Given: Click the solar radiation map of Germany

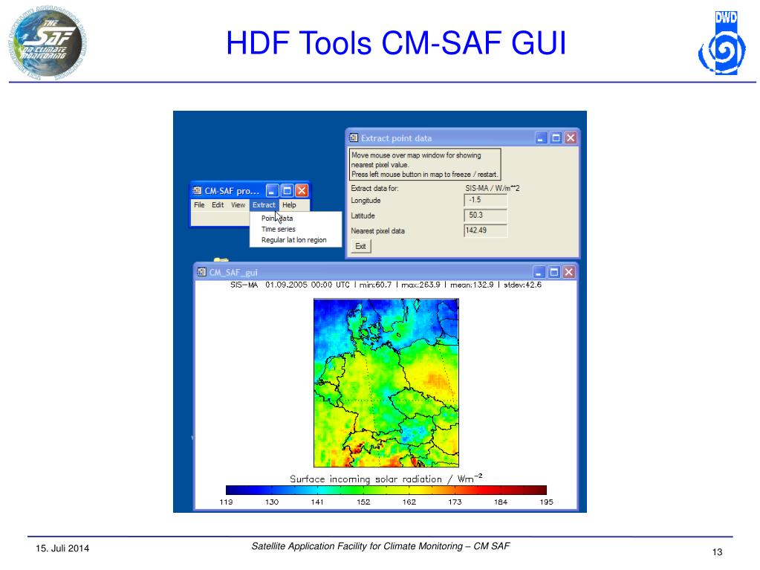Looking at the screenshot, I should [386, 383].
